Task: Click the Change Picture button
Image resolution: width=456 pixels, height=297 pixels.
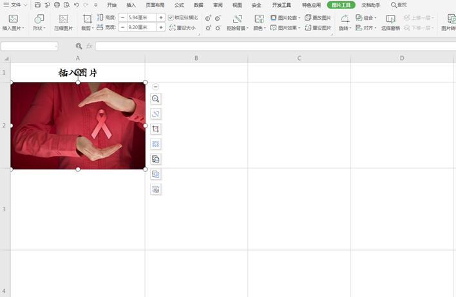Action: [x=318, y=18]
